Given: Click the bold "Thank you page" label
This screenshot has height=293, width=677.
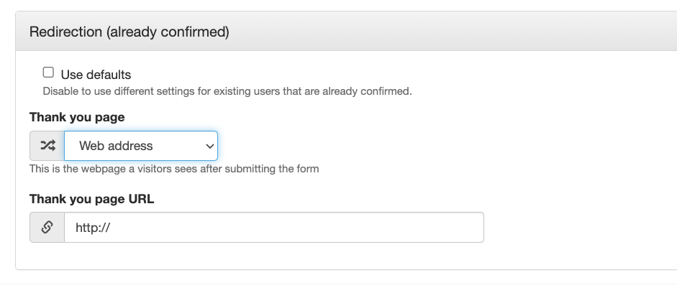Looking at the screenshot, I should coord(77,117).
